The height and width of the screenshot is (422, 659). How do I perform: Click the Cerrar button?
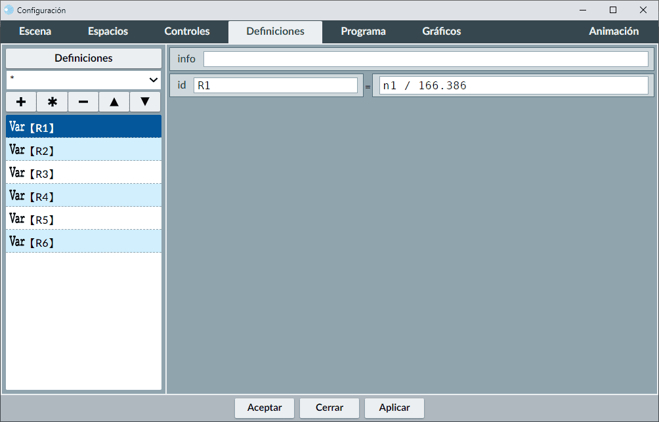329,408
